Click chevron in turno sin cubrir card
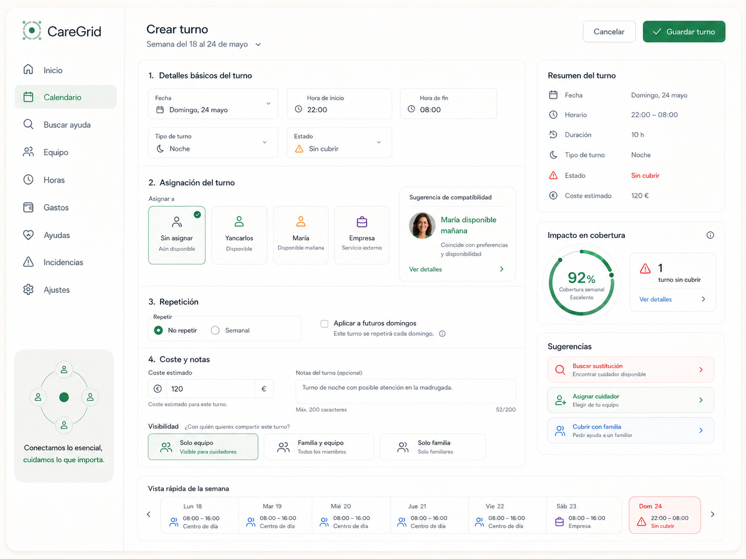The image size is (746, 559). tap(704, 299)
